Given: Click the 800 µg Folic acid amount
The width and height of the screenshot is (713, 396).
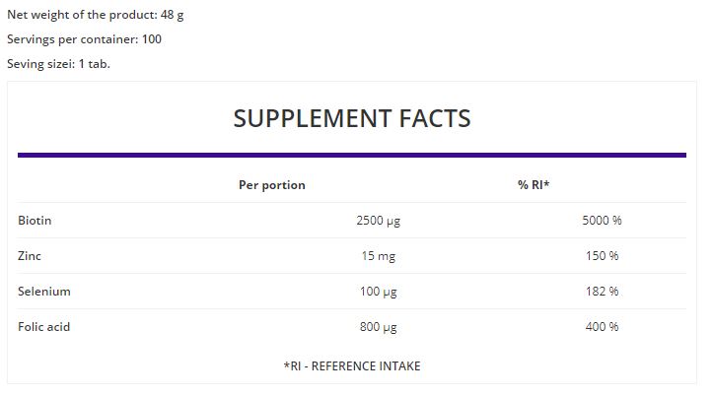Looking at the screenshot, I should [x=378, y=327].
